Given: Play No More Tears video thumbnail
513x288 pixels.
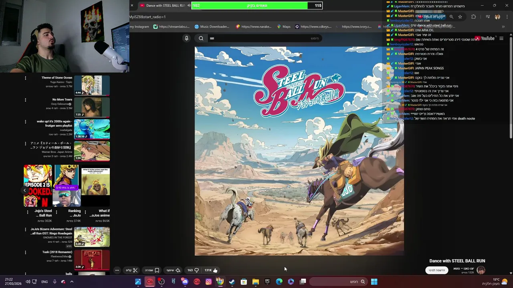Looking at the screenshot, I should pos(92,107).
